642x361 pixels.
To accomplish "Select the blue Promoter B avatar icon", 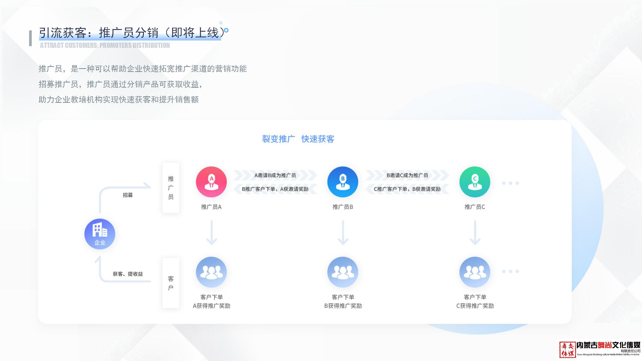I will pyautogui.click(x=343, y=182).
